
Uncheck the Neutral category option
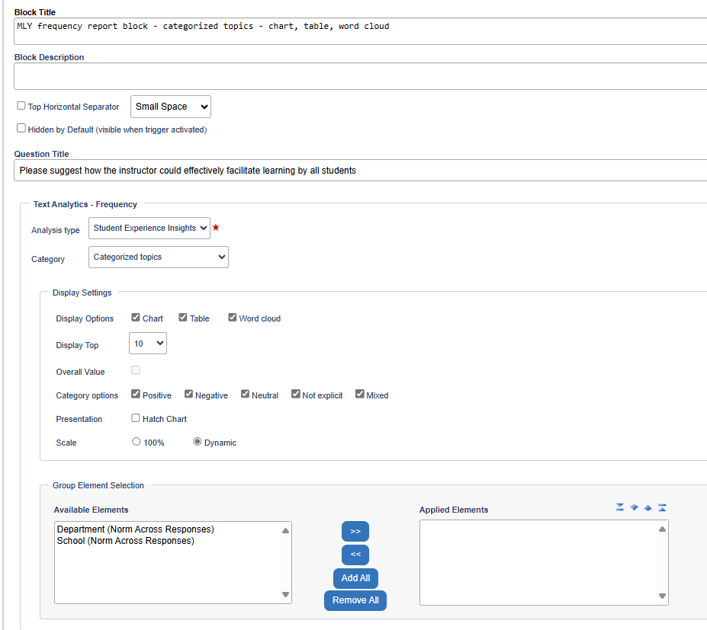245,394
